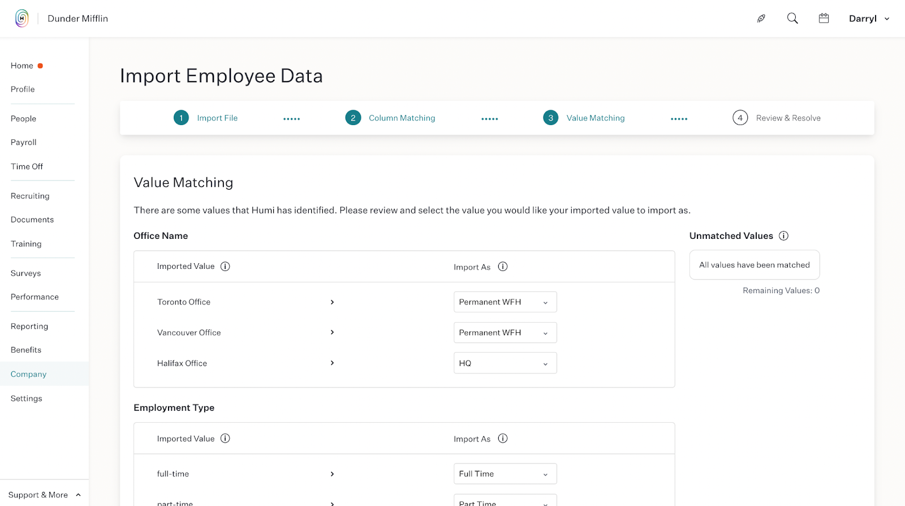This screenshot has height=506, width=905.
Task: Click the Humi logo icon
Action: point(21,19)
